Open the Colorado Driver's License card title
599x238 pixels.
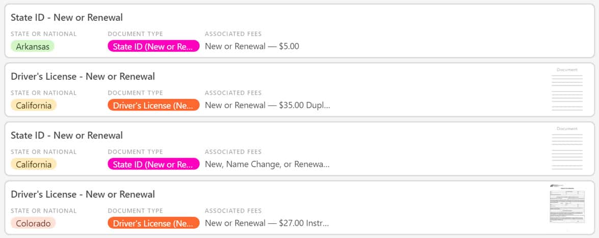click(x=83, y=194)
